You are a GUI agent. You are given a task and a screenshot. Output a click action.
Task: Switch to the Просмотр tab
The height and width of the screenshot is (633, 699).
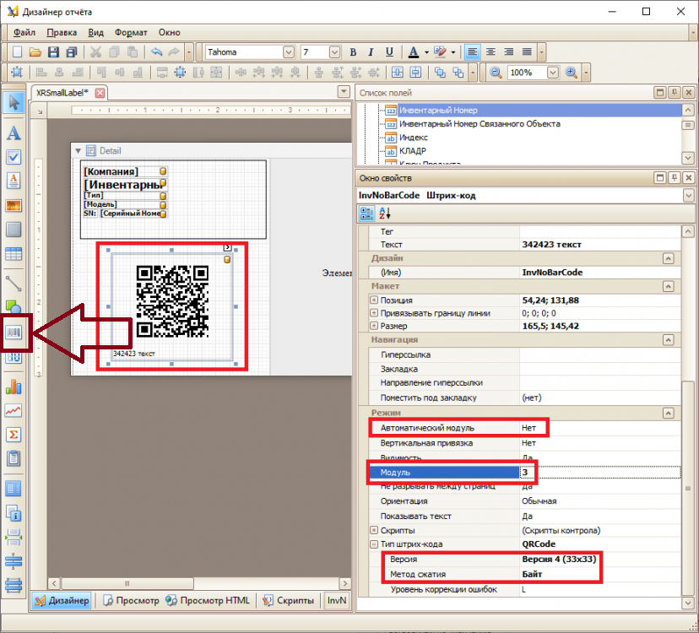(x=131, y=600)
